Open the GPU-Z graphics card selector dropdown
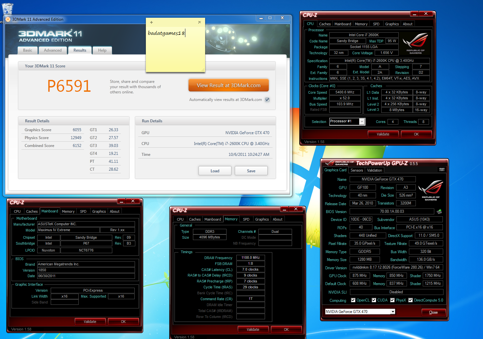Screen dimensions: 483x339 pos(392,311)
